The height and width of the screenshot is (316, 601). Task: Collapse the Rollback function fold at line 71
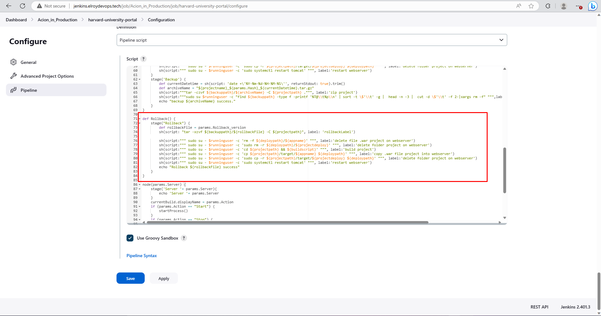tap(140, 119)
